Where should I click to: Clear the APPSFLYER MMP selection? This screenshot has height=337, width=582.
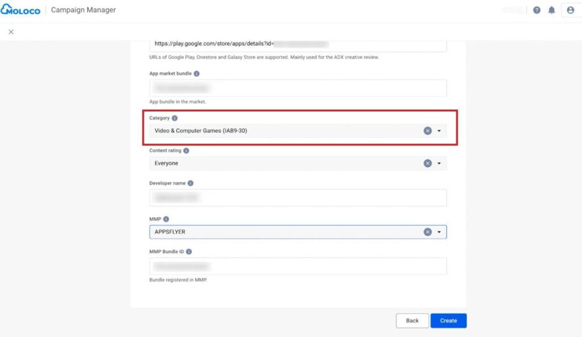pyautogui.click(x=427, y=232)
